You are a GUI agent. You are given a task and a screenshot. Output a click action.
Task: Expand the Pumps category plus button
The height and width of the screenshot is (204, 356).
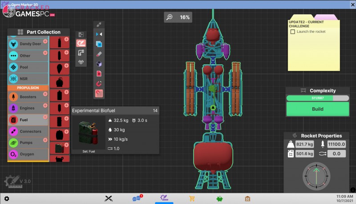pos(45,139)
